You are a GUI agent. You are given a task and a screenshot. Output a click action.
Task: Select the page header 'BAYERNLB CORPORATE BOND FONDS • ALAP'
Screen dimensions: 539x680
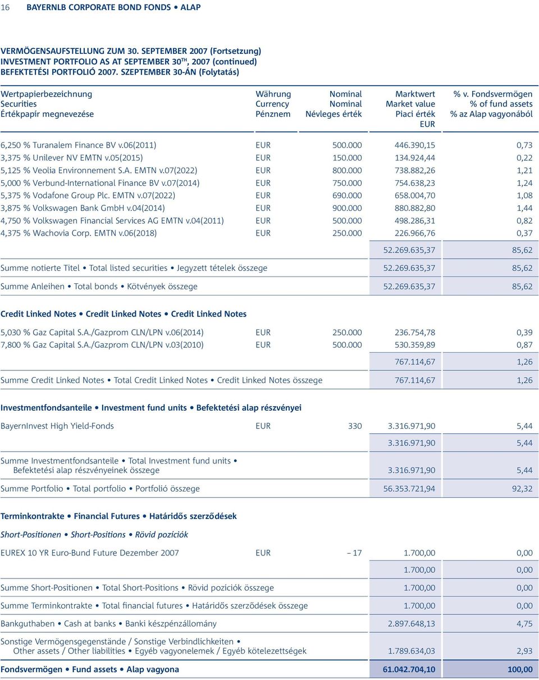[113, 8]
